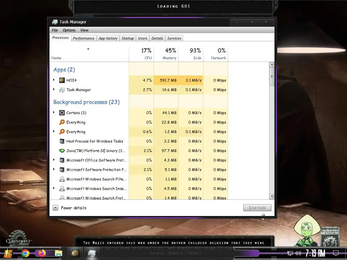Click Task Manager CPU value 2.7%
This screenshot has height=260, width=347.
coord(147,90)
